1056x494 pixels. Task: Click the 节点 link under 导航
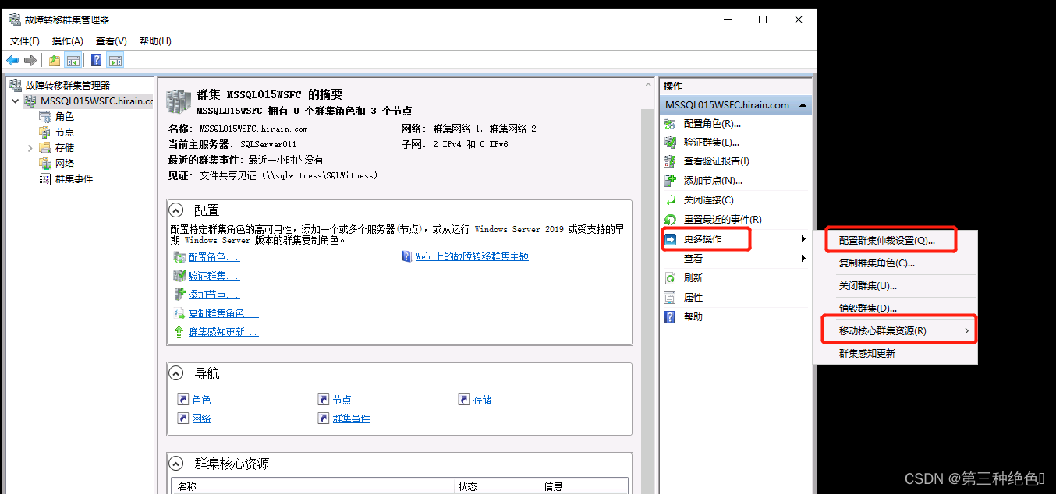click(x=342, y=400)
